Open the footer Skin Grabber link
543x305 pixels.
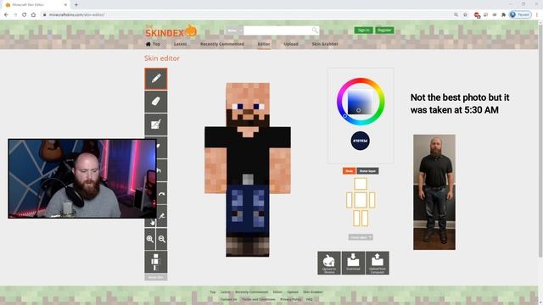[x=313, y=292]
